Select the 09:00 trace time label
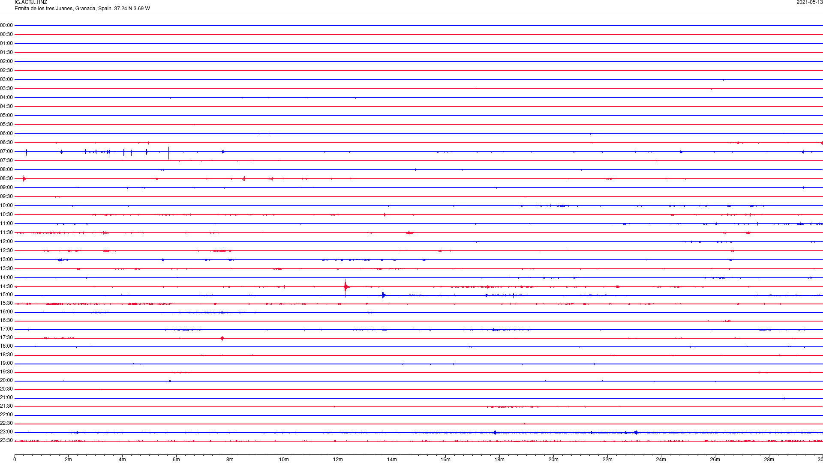This screenshot has width=823, height=463. click(6, 188)
